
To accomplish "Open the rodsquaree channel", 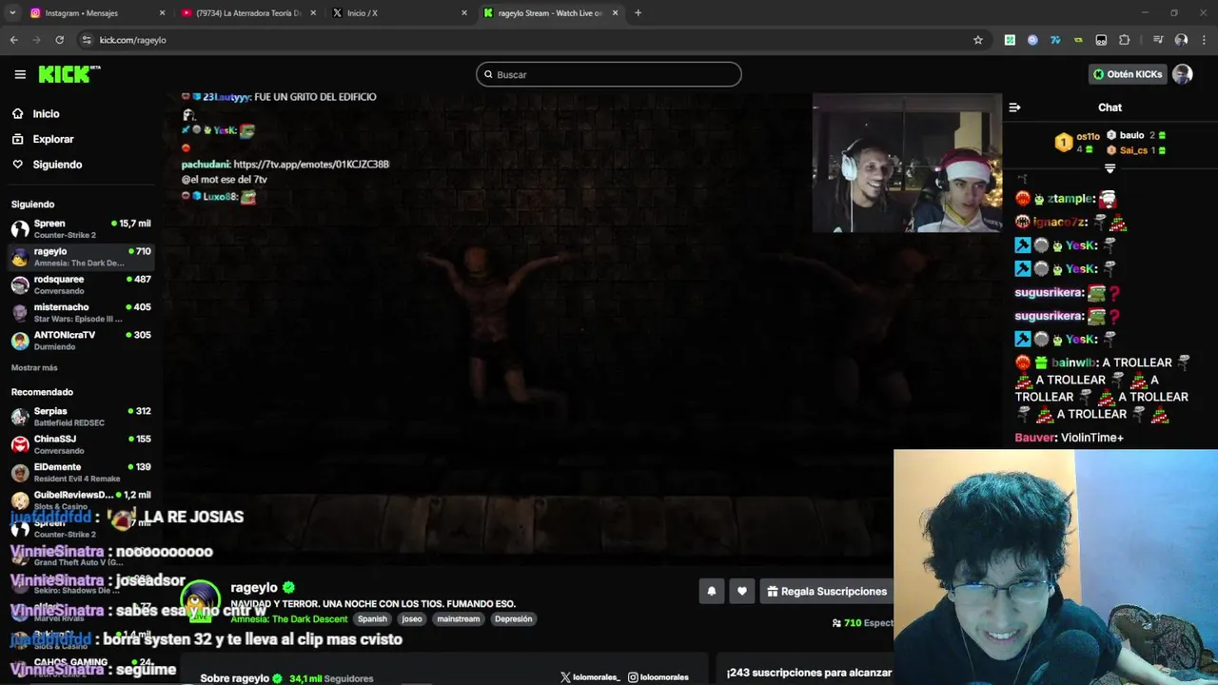I will click(x=81, y=284).
